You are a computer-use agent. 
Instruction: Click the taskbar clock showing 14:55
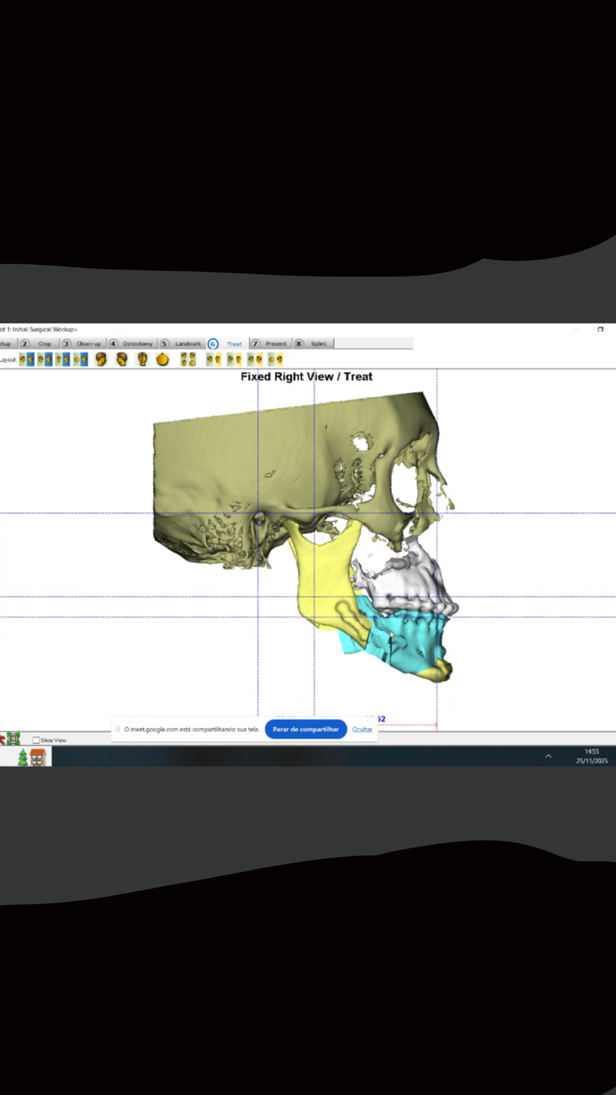[591, 756]
